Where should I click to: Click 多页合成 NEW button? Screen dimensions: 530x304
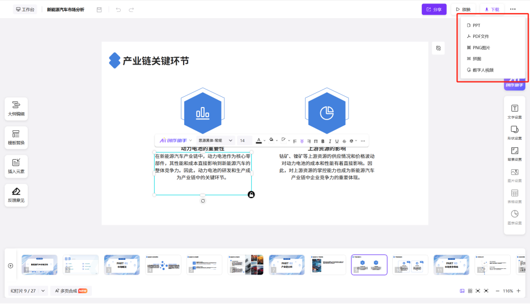(x=71, y=291)
